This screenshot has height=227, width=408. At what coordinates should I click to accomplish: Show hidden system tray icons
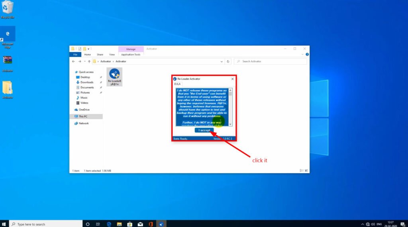coord(363,224)
